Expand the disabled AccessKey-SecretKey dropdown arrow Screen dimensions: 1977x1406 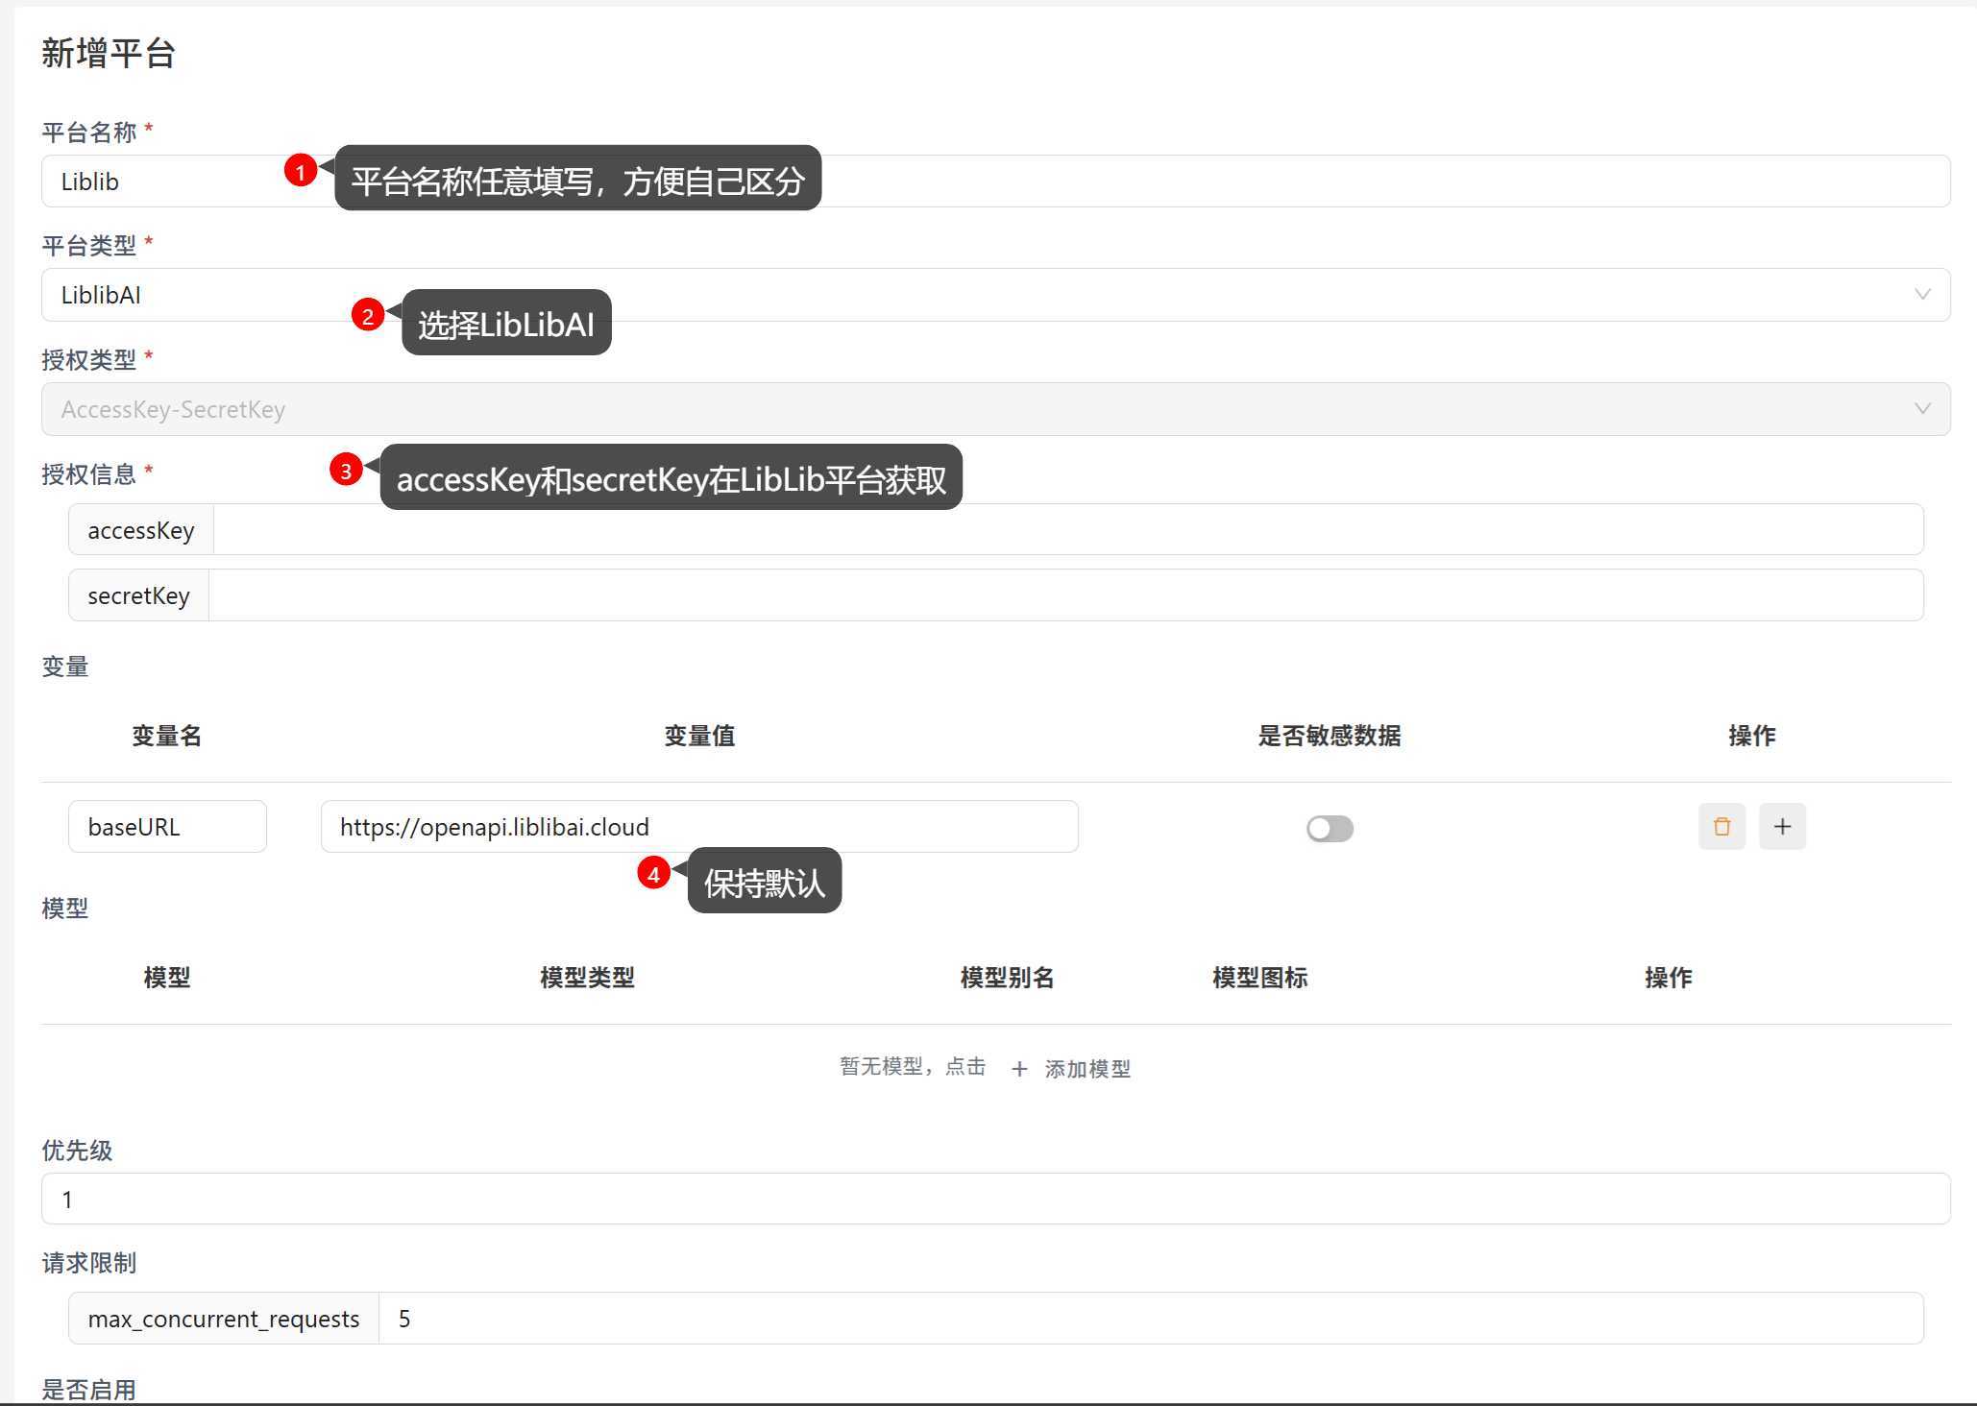(x=1922, y=409)
